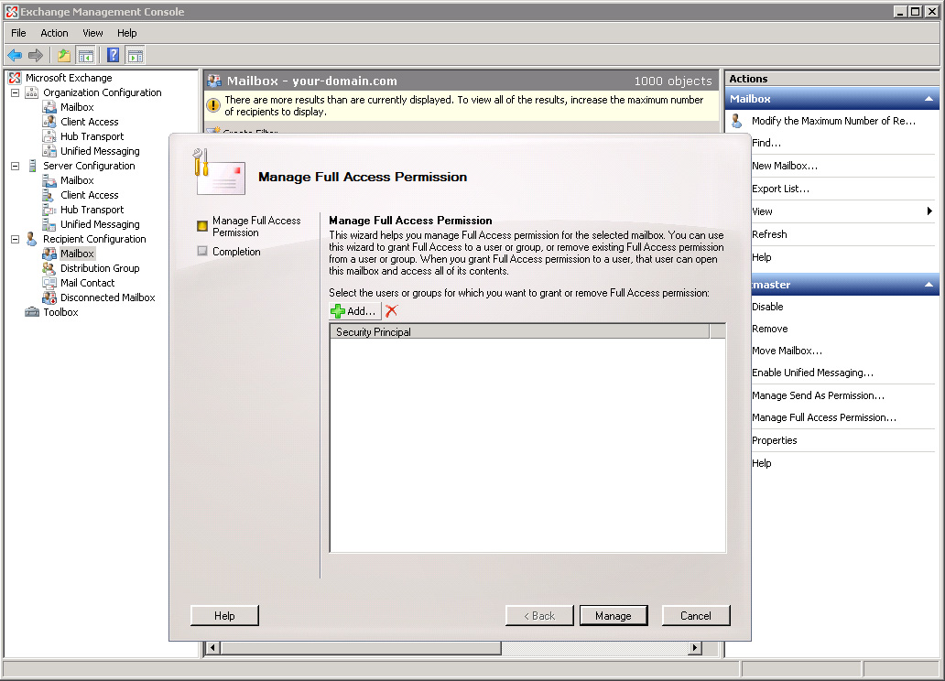
Task: Click the Distribution Group icon in tree
Action: 49,268
